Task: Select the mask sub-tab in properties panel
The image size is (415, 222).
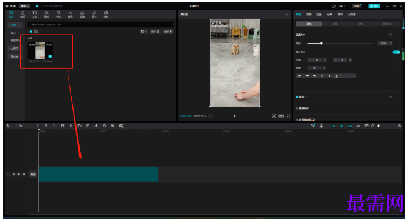Action: pos(361,24)
